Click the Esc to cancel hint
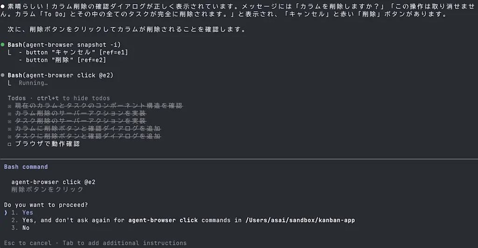 pyautogui.click(x=28, y=243)
